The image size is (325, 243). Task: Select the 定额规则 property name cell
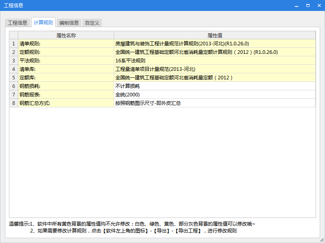66,52
